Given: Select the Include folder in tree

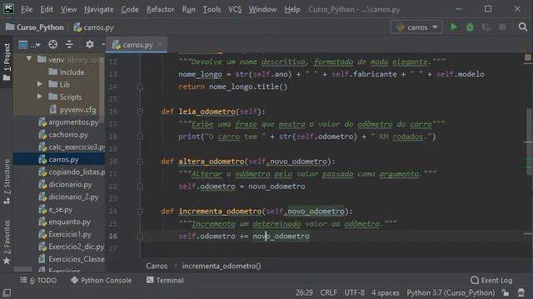Looking at the screenshot, I should tap(67, 72).
